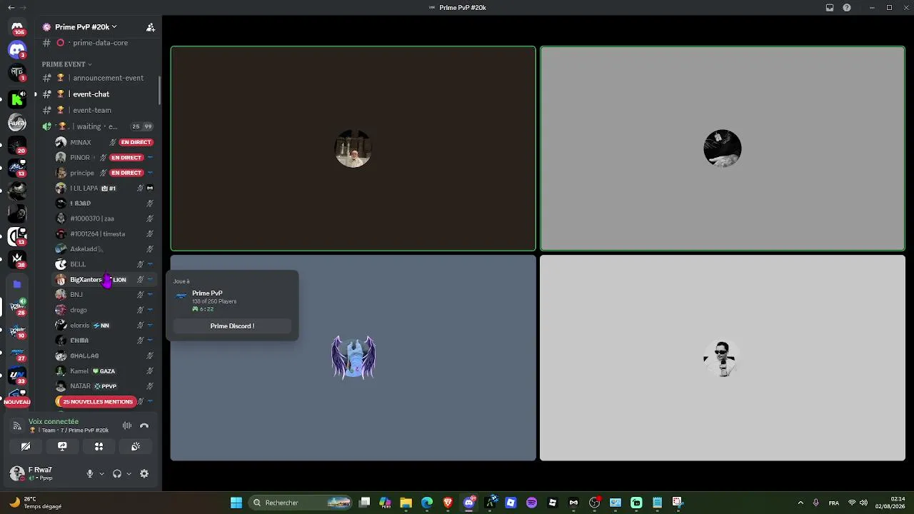The height and width of the screenshot is (514, 914).
Task: Collapse the PRIME EVENT category
Action: coord(66,64)
